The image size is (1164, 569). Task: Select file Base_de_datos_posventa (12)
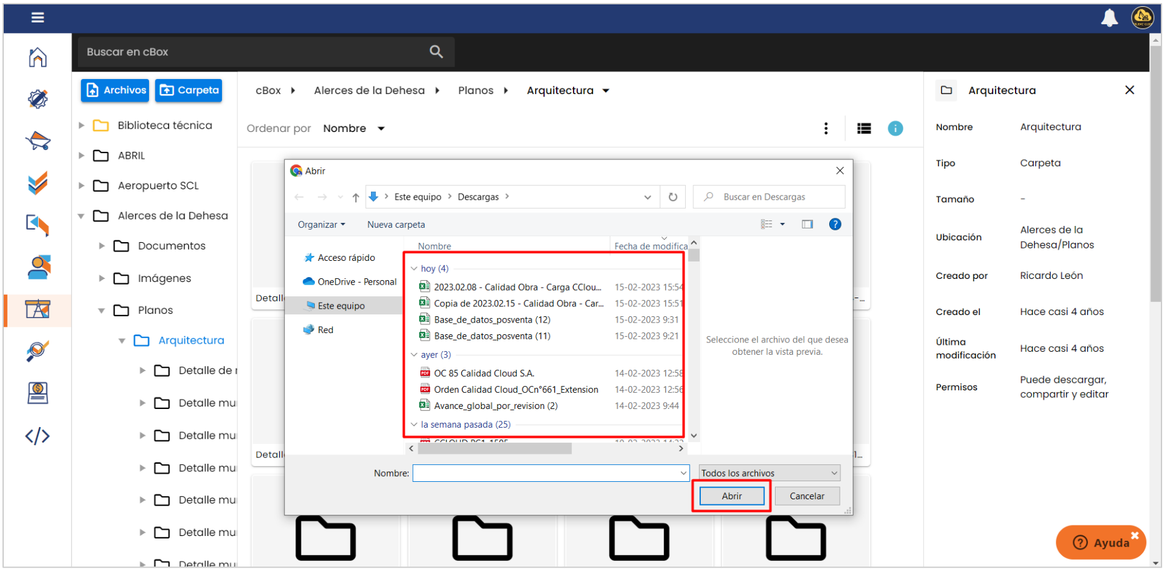click(492, 320)
